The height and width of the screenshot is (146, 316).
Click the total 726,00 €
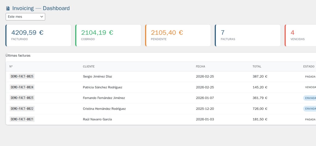pyautogui.click(x=260, y=109)
